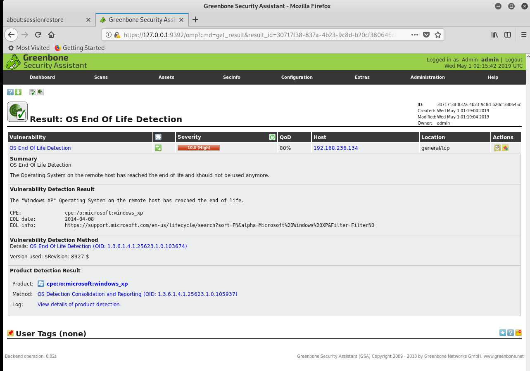Open the help icon above the result title

(x=11, y=92)
